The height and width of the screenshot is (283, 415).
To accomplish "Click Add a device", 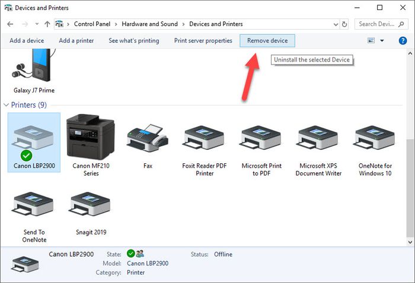I will point(27,40).
